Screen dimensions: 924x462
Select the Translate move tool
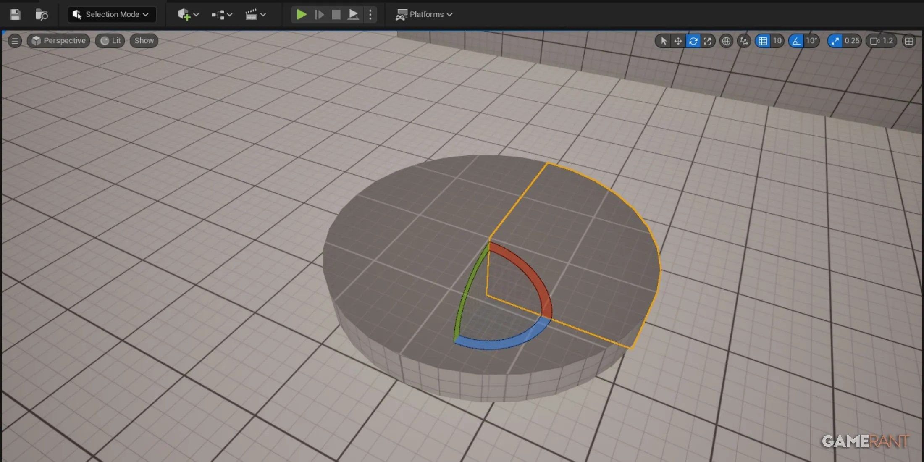(678, 41)
